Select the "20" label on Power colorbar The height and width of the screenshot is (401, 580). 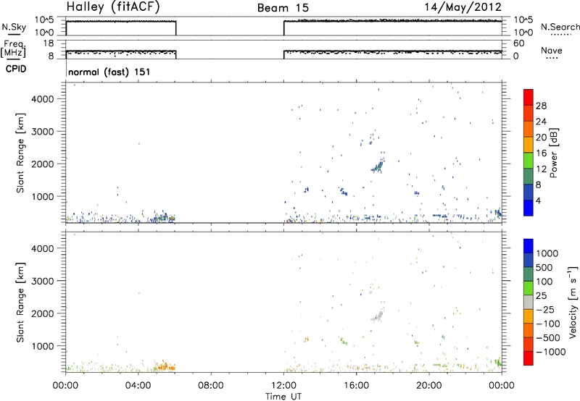pos(541,138)
